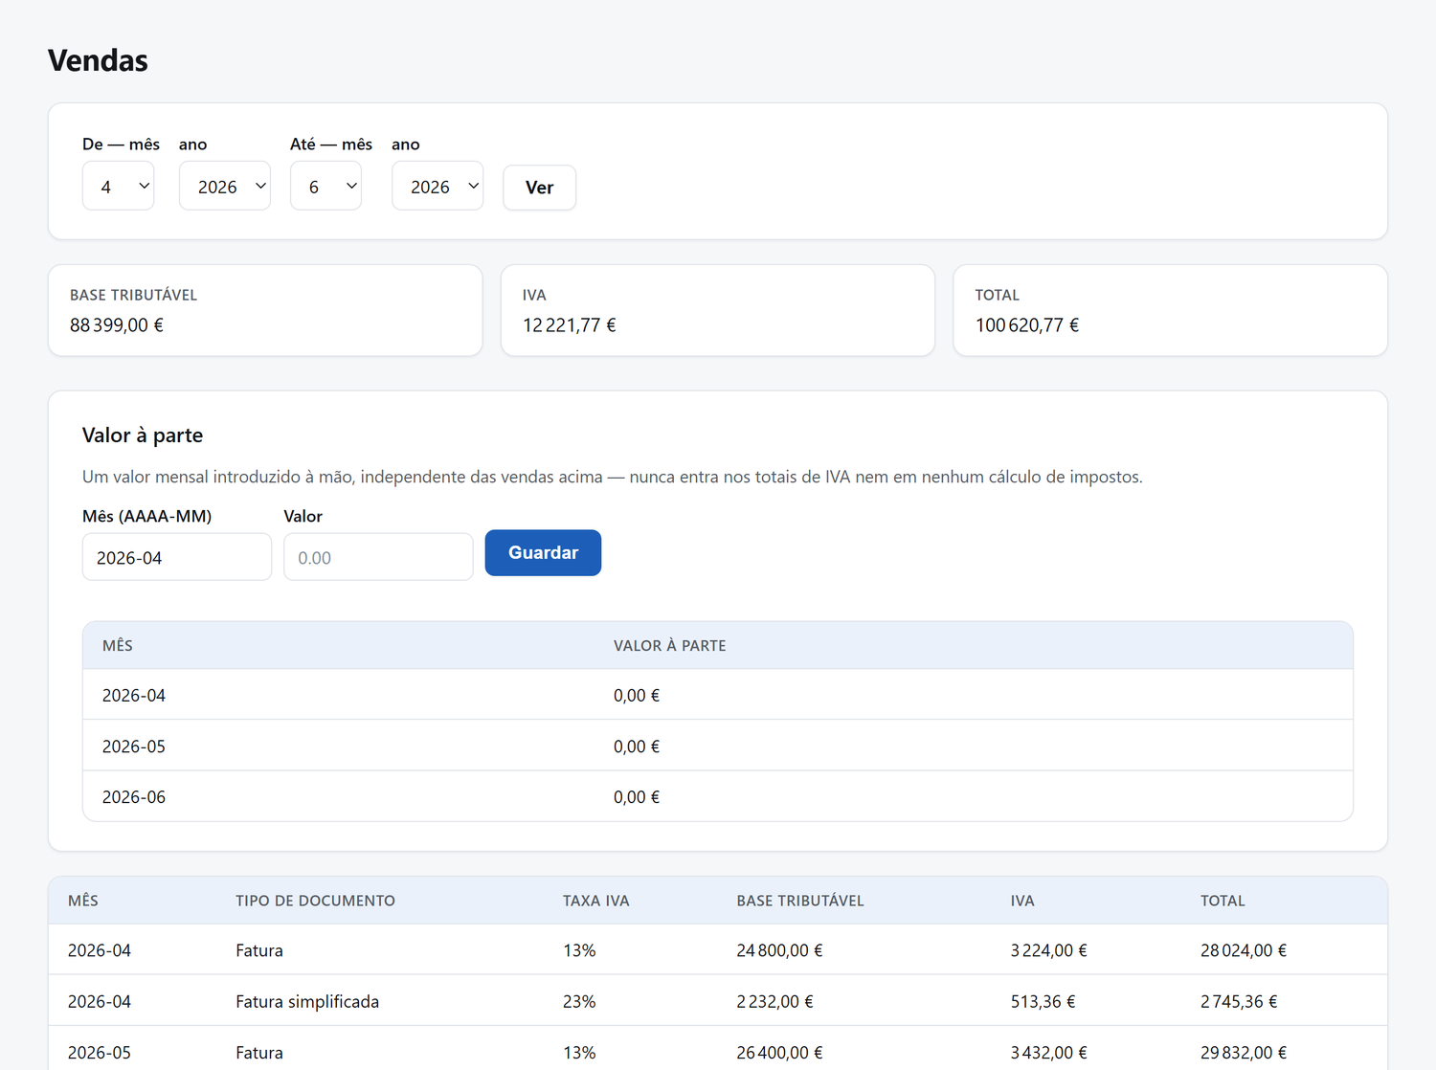
Task: Click the 'Valor à parte' column header
Action: [x=669, y=646]
